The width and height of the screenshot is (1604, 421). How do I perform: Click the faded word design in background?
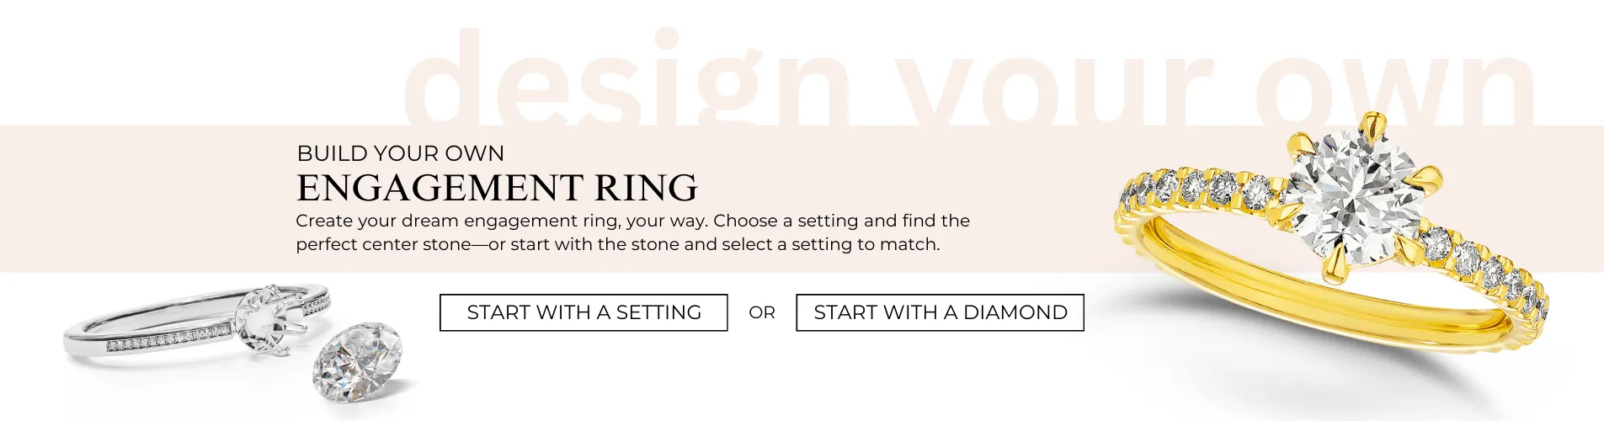[623, 80]
